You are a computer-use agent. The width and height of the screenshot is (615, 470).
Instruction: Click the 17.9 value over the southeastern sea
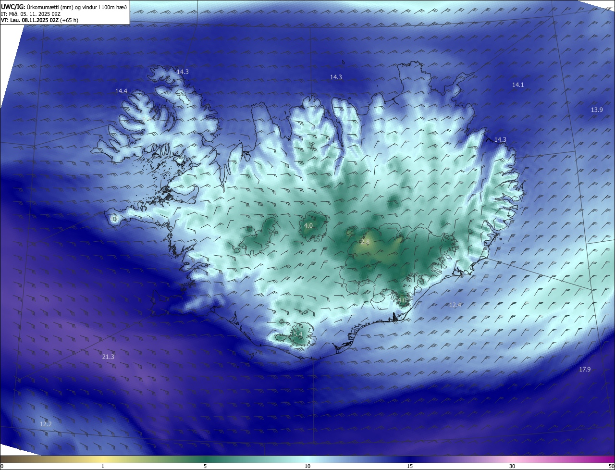[585, 369]
